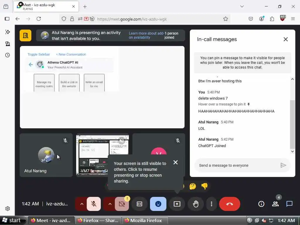
Task: Raise hand in the meeting
Action: (x=196, y=204)
